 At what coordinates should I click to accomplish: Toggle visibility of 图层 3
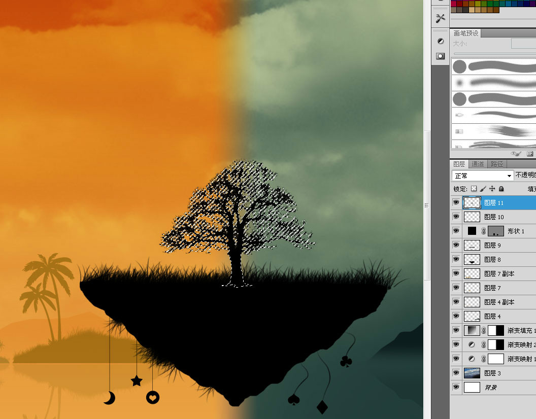tap(456, 373)
